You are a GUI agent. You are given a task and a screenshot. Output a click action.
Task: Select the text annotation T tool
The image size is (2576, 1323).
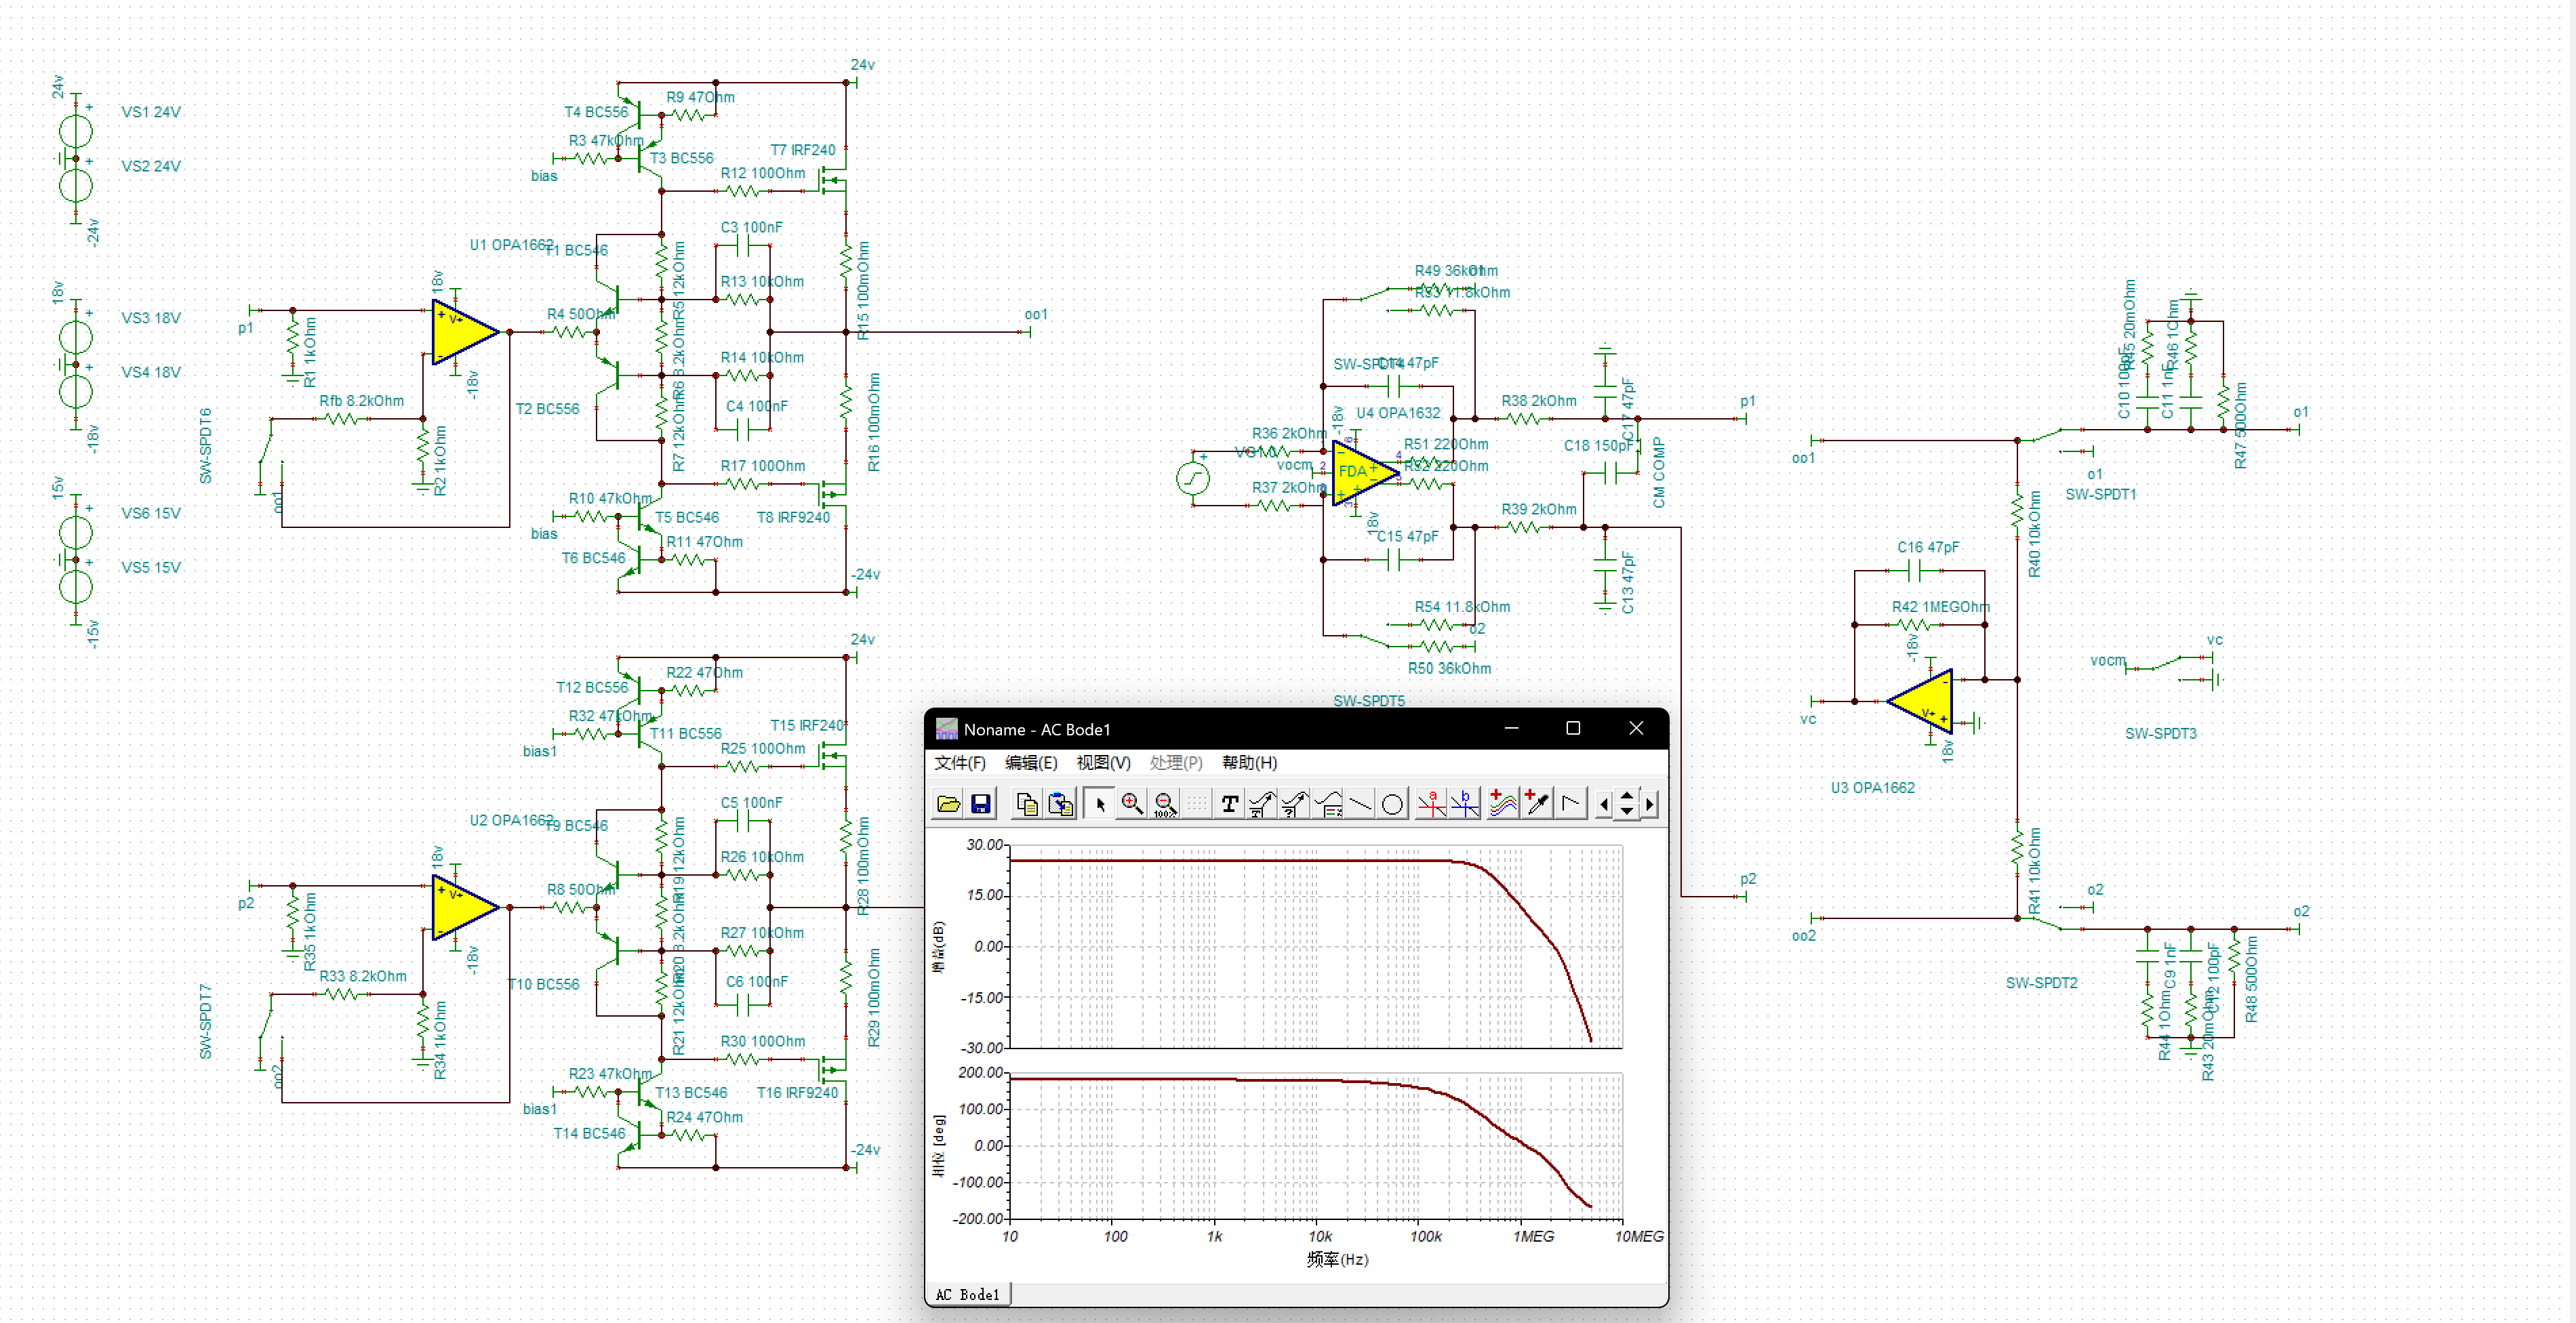tap(1229, 804)
